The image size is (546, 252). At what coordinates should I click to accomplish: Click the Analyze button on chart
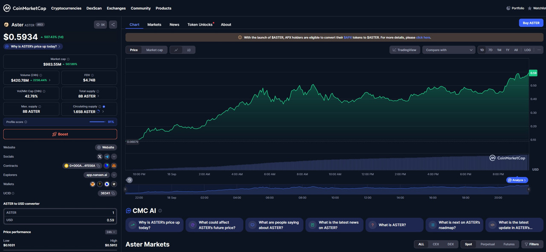517,180
